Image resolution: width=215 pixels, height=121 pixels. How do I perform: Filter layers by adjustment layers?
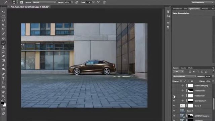coord(194,72)
